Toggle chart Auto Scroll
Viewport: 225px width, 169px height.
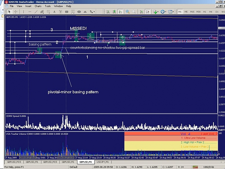pos(141,12)
